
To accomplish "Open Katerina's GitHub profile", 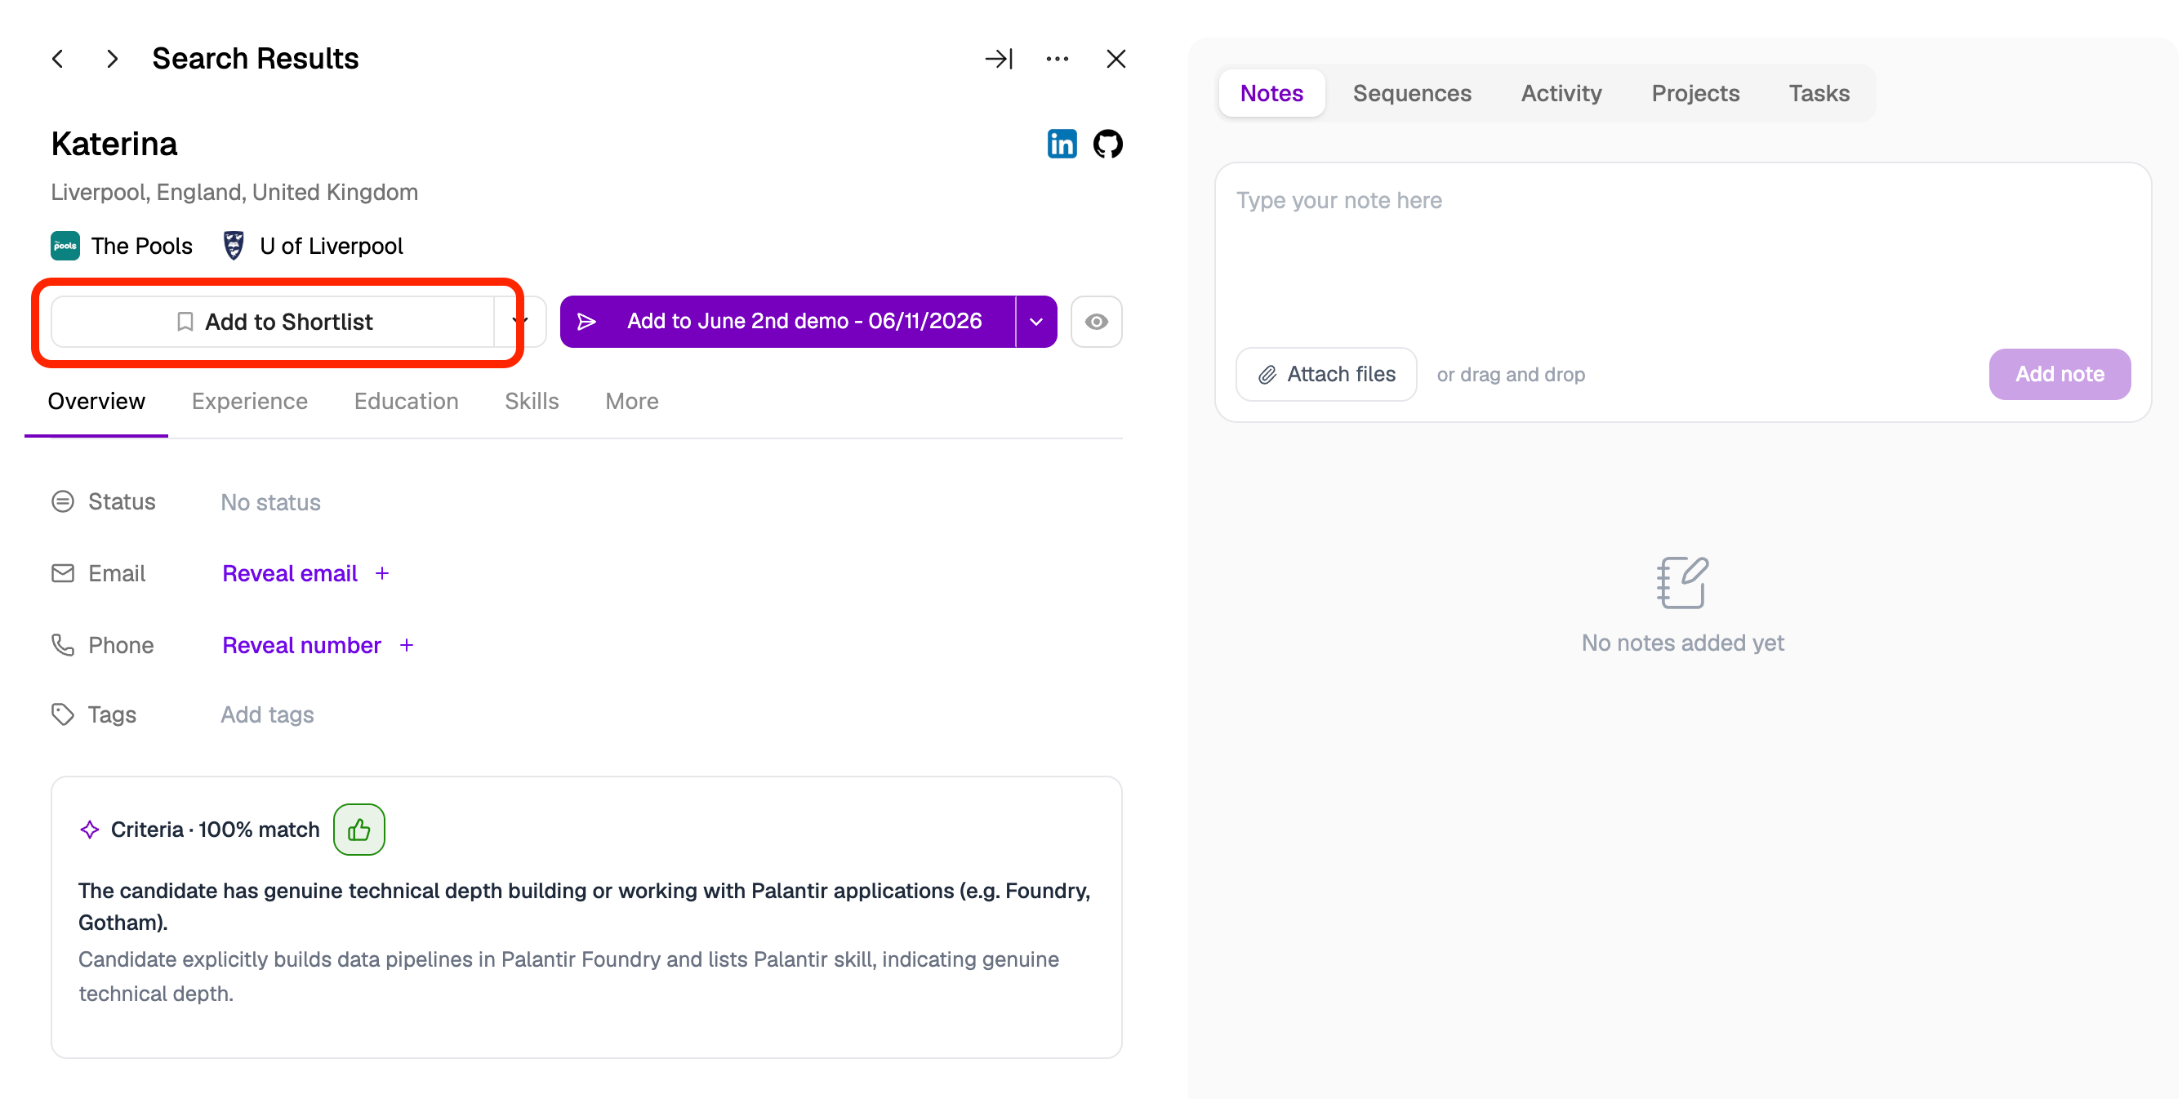I will pyautogui.click(x=1107, y=144).
